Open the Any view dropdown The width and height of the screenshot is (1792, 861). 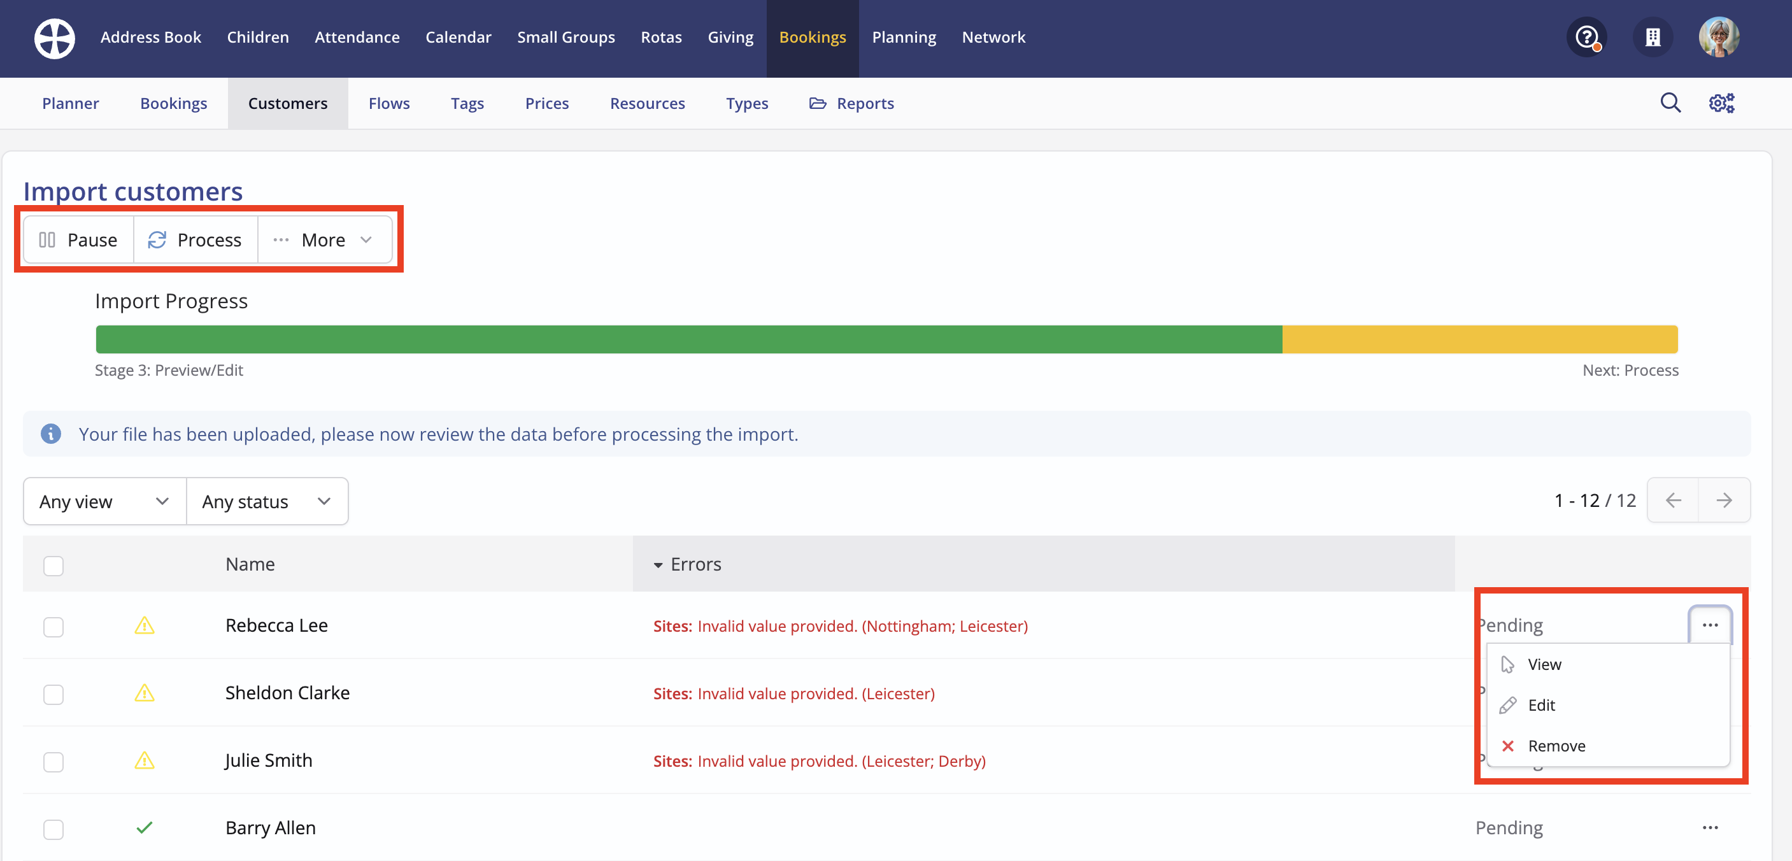point(105,501)
